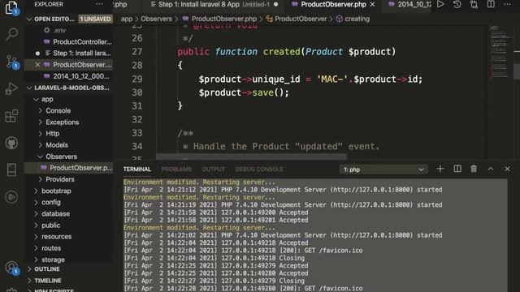Open the Search view in activity bar
Viewport: 520px width, 292px height.
click(x=11, y=33)
